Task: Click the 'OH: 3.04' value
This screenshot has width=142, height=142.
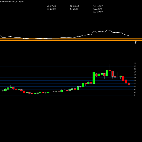Action: (97, 9)
